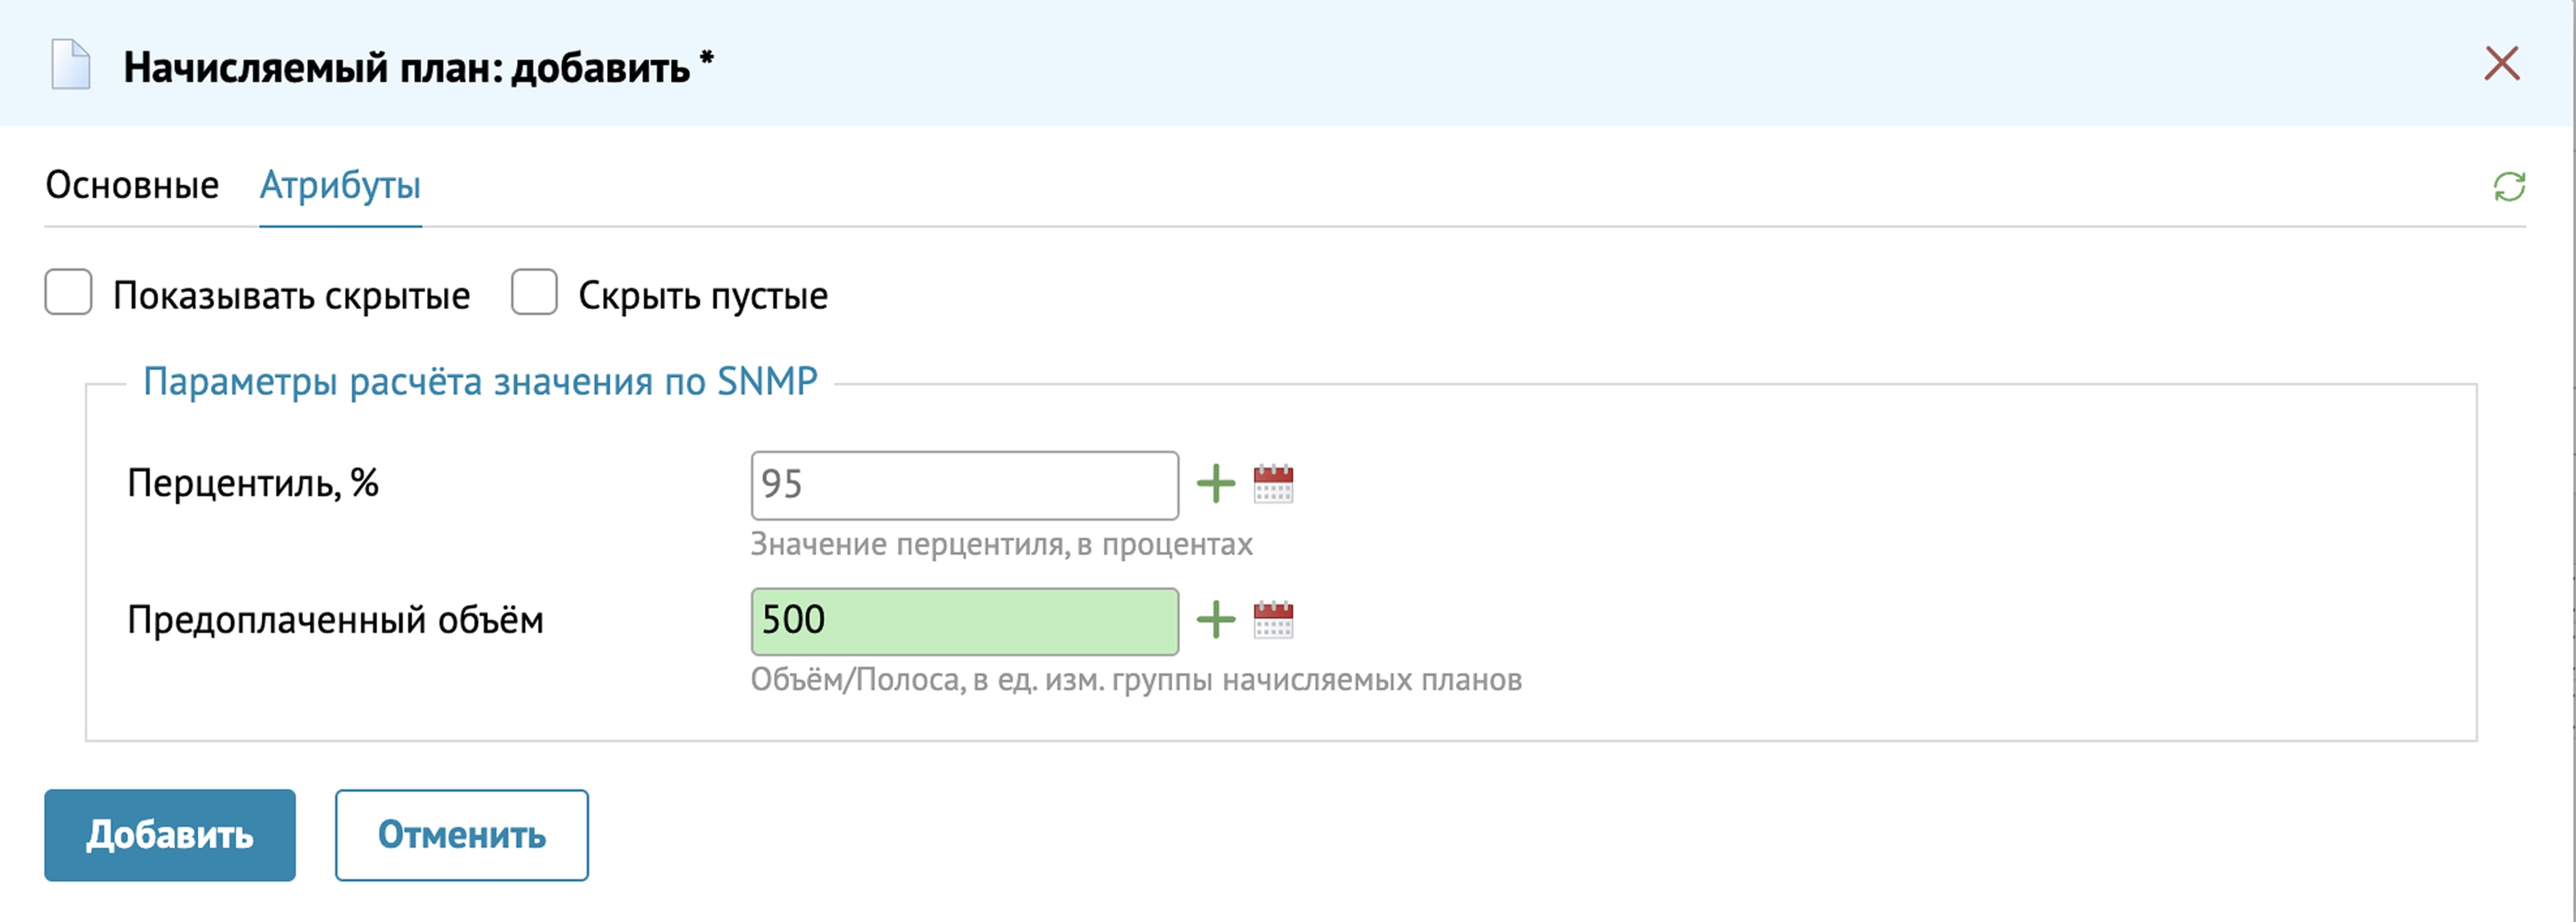Click the hint 'Значение перцентиля, в процентах'
The height and width of the screenshot is (922, 2576).
1001,544
